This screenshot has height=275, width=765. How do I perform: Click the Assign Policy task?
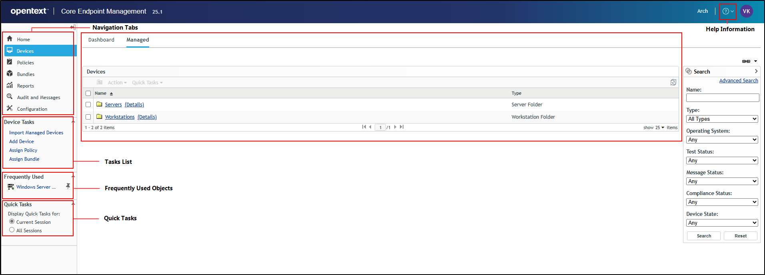pos(23,150)
